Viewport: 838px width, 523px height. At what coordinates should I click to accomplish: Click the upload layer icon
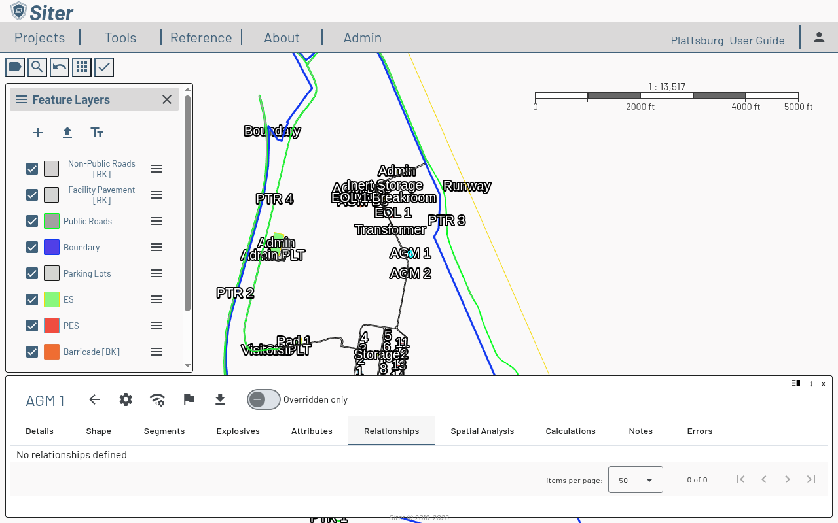67,133
